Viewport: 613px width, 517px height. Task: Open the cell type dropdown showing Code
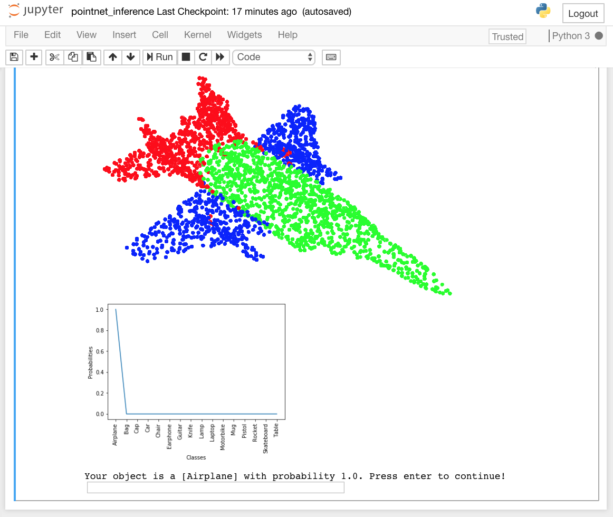pos(274,57)
